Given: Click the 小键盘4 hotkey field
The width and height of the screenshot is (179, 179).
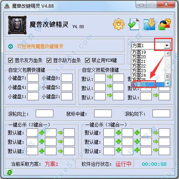Looking at the screenshot, I should tap(33, 87).
